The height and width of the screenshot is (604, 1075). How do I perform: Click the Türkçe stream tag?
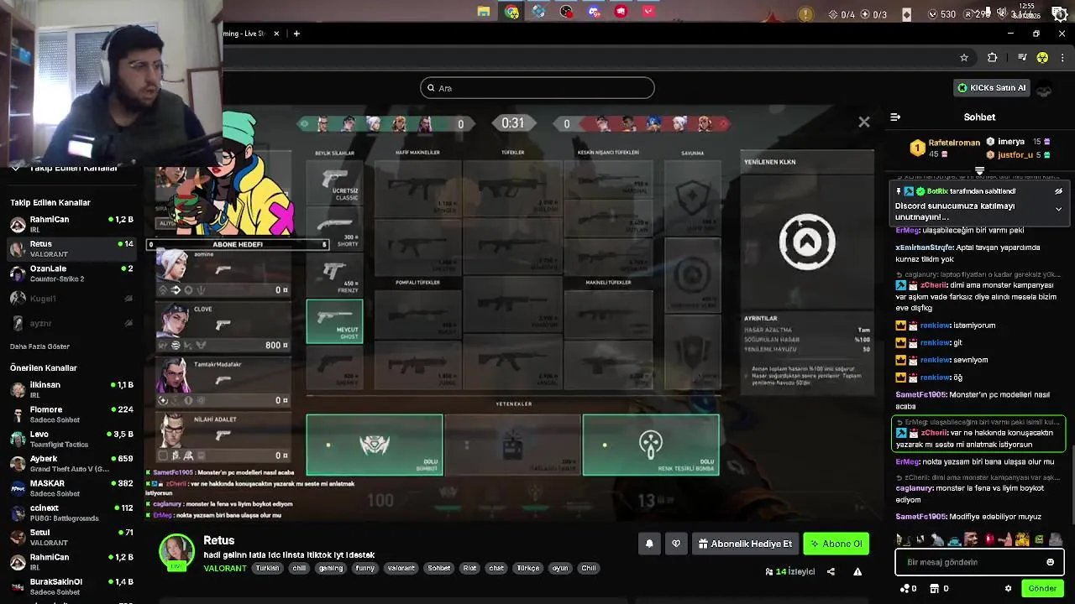tap(528, 568)
